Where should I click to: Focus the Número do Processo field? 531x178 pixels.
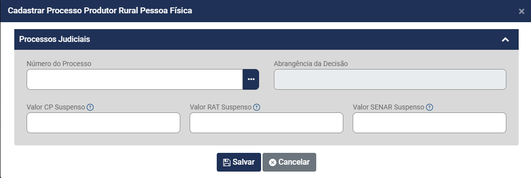[135, 79]
